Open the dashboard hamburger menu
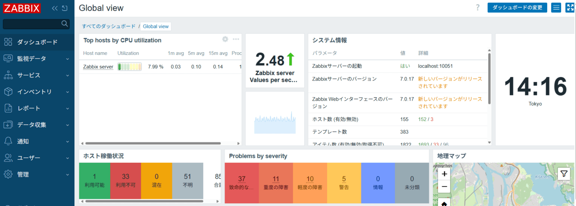 click(556, 8)
